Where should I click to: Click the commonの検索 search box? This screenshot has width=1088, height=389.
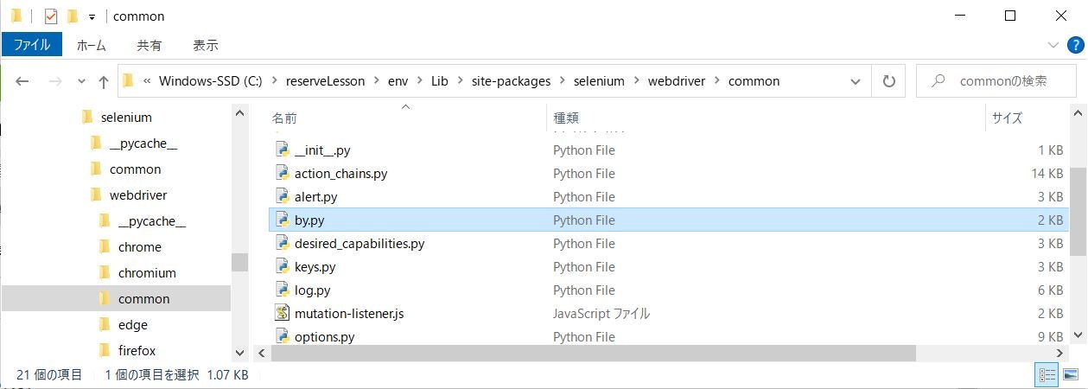pos(1002,81)
